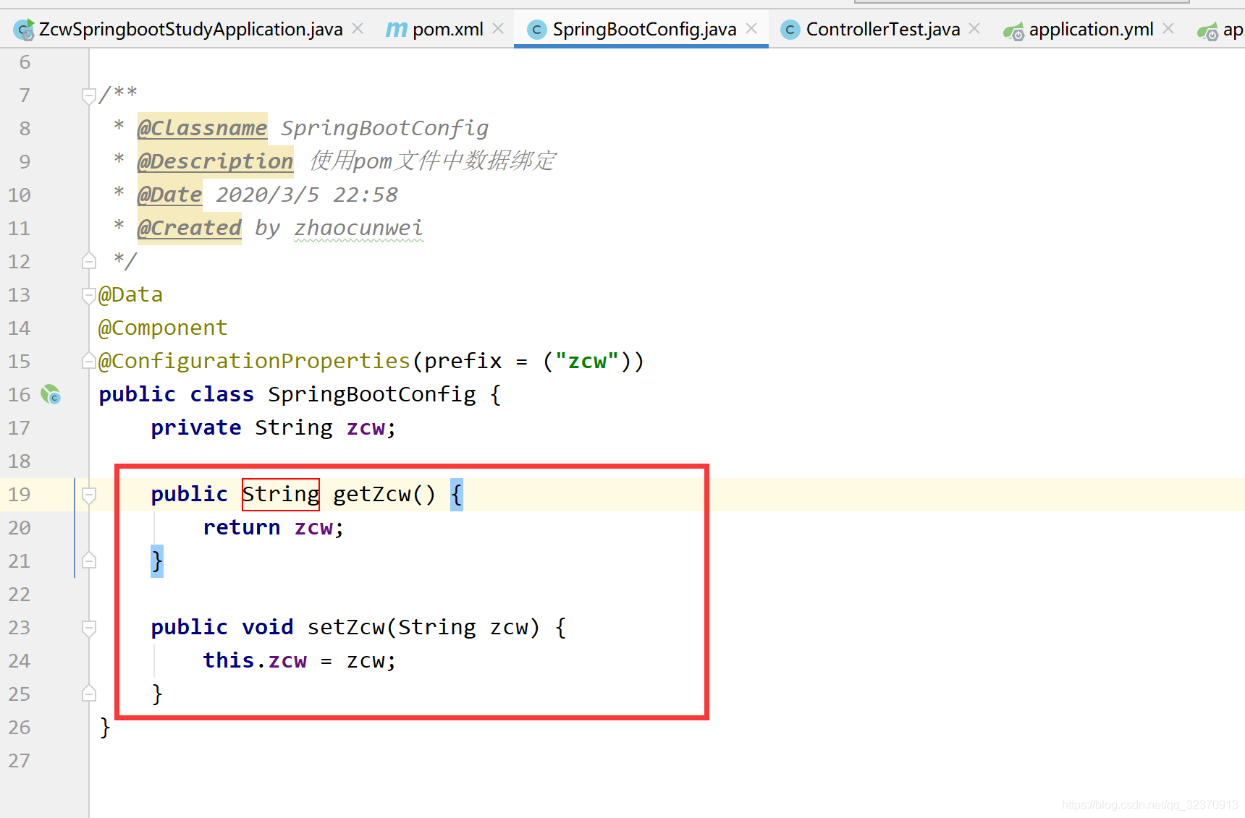Click the return zcw statement
This screenshot has height=818, width=1245.
pyautogui.click(x=274, y=527)
